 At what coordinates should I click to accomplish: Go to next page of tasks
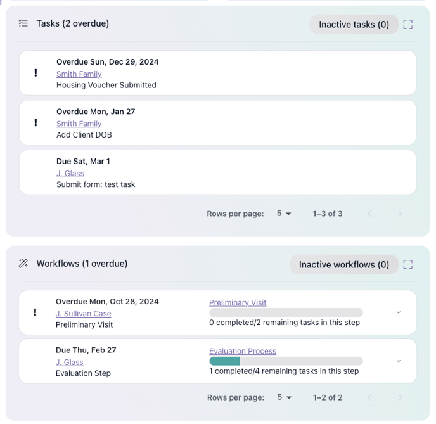(400, 214)
